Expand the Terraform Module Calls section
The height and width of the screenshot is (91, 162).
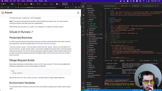[93, 88]
